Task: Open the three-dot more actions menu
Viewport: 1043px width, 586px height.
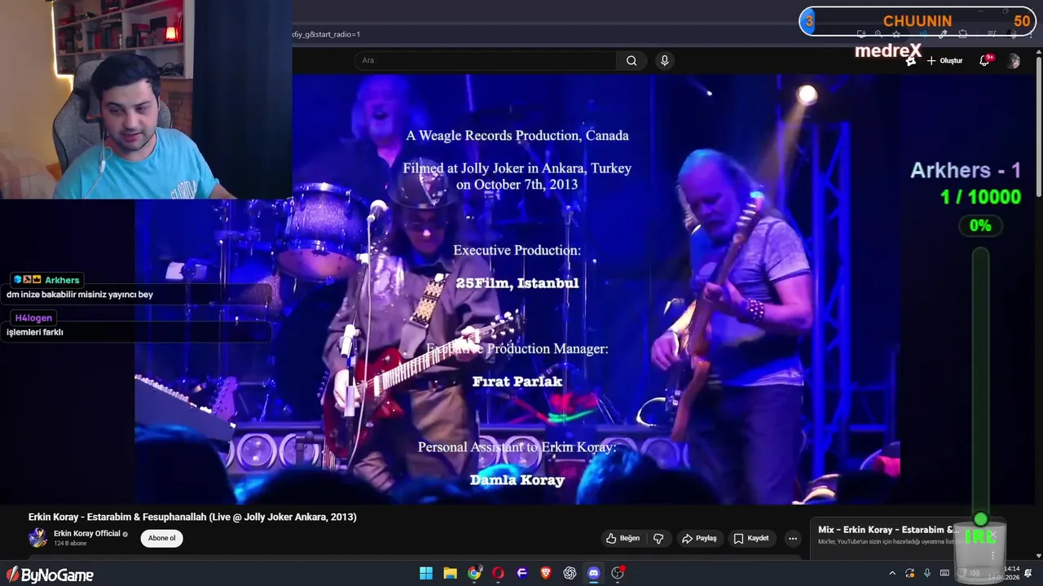Action: pos(792,538)
